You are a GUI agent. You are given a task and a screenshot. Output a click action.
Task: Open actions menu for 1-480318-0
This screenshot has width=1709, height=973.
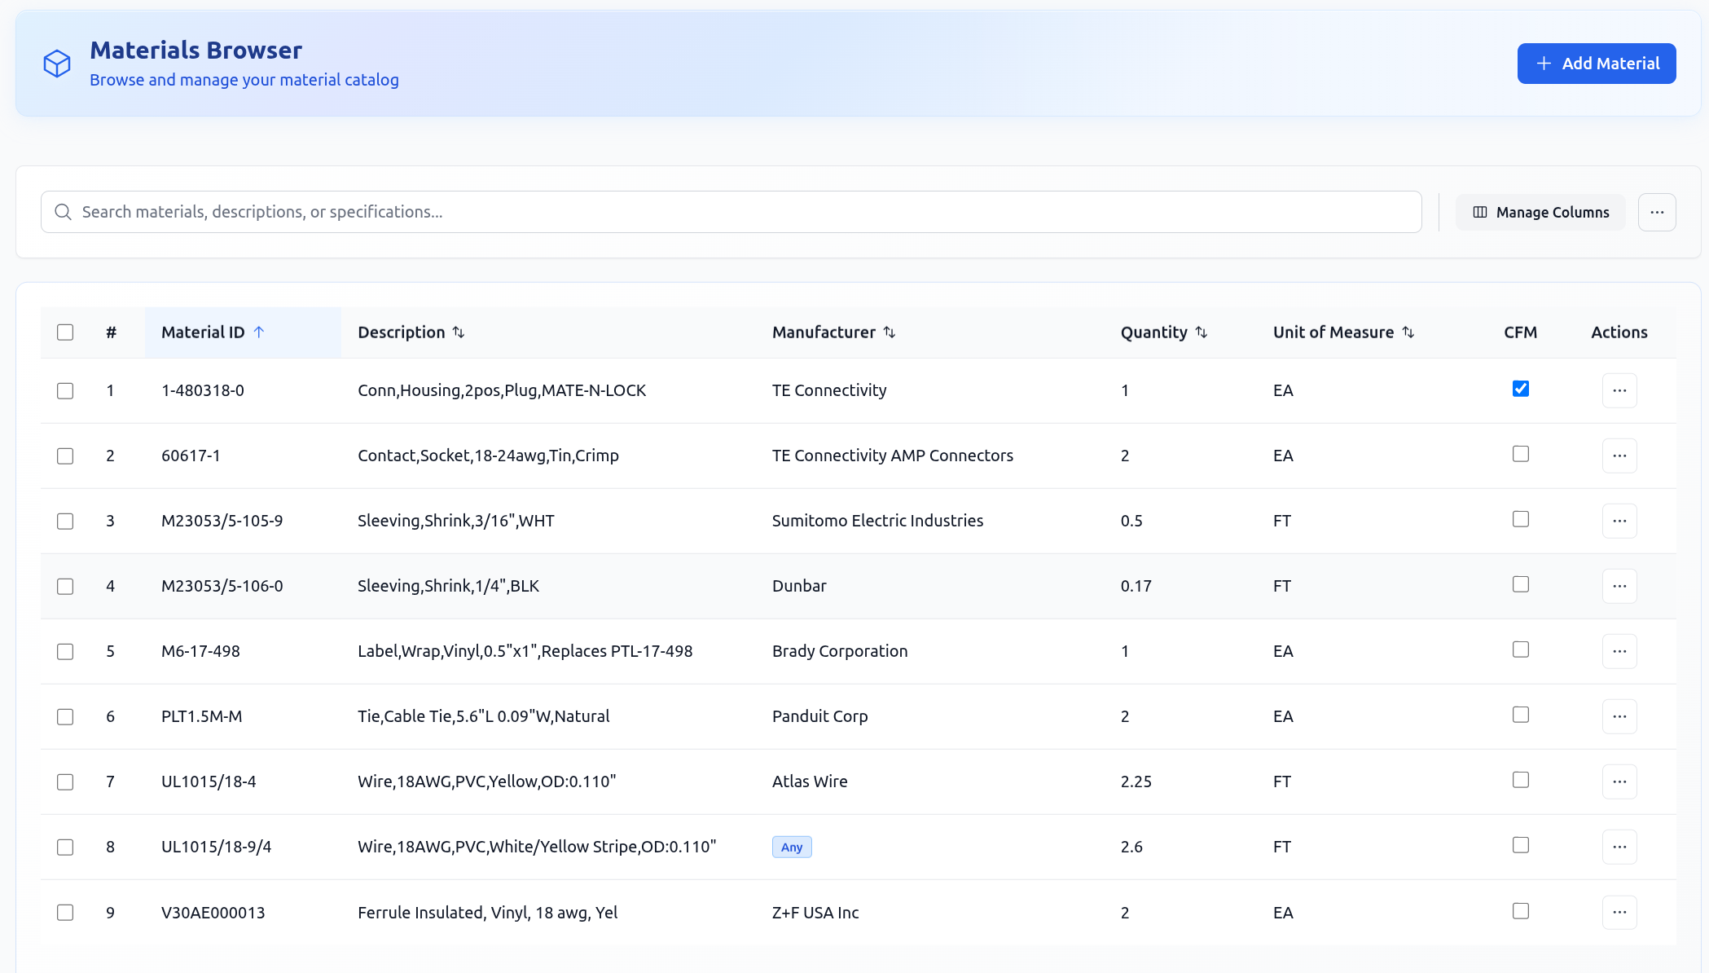tap(1619, 390)
